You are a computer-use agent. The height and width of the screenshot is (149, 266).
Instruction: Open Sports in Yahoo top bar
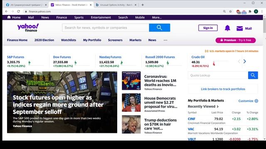tap(79, 17)
